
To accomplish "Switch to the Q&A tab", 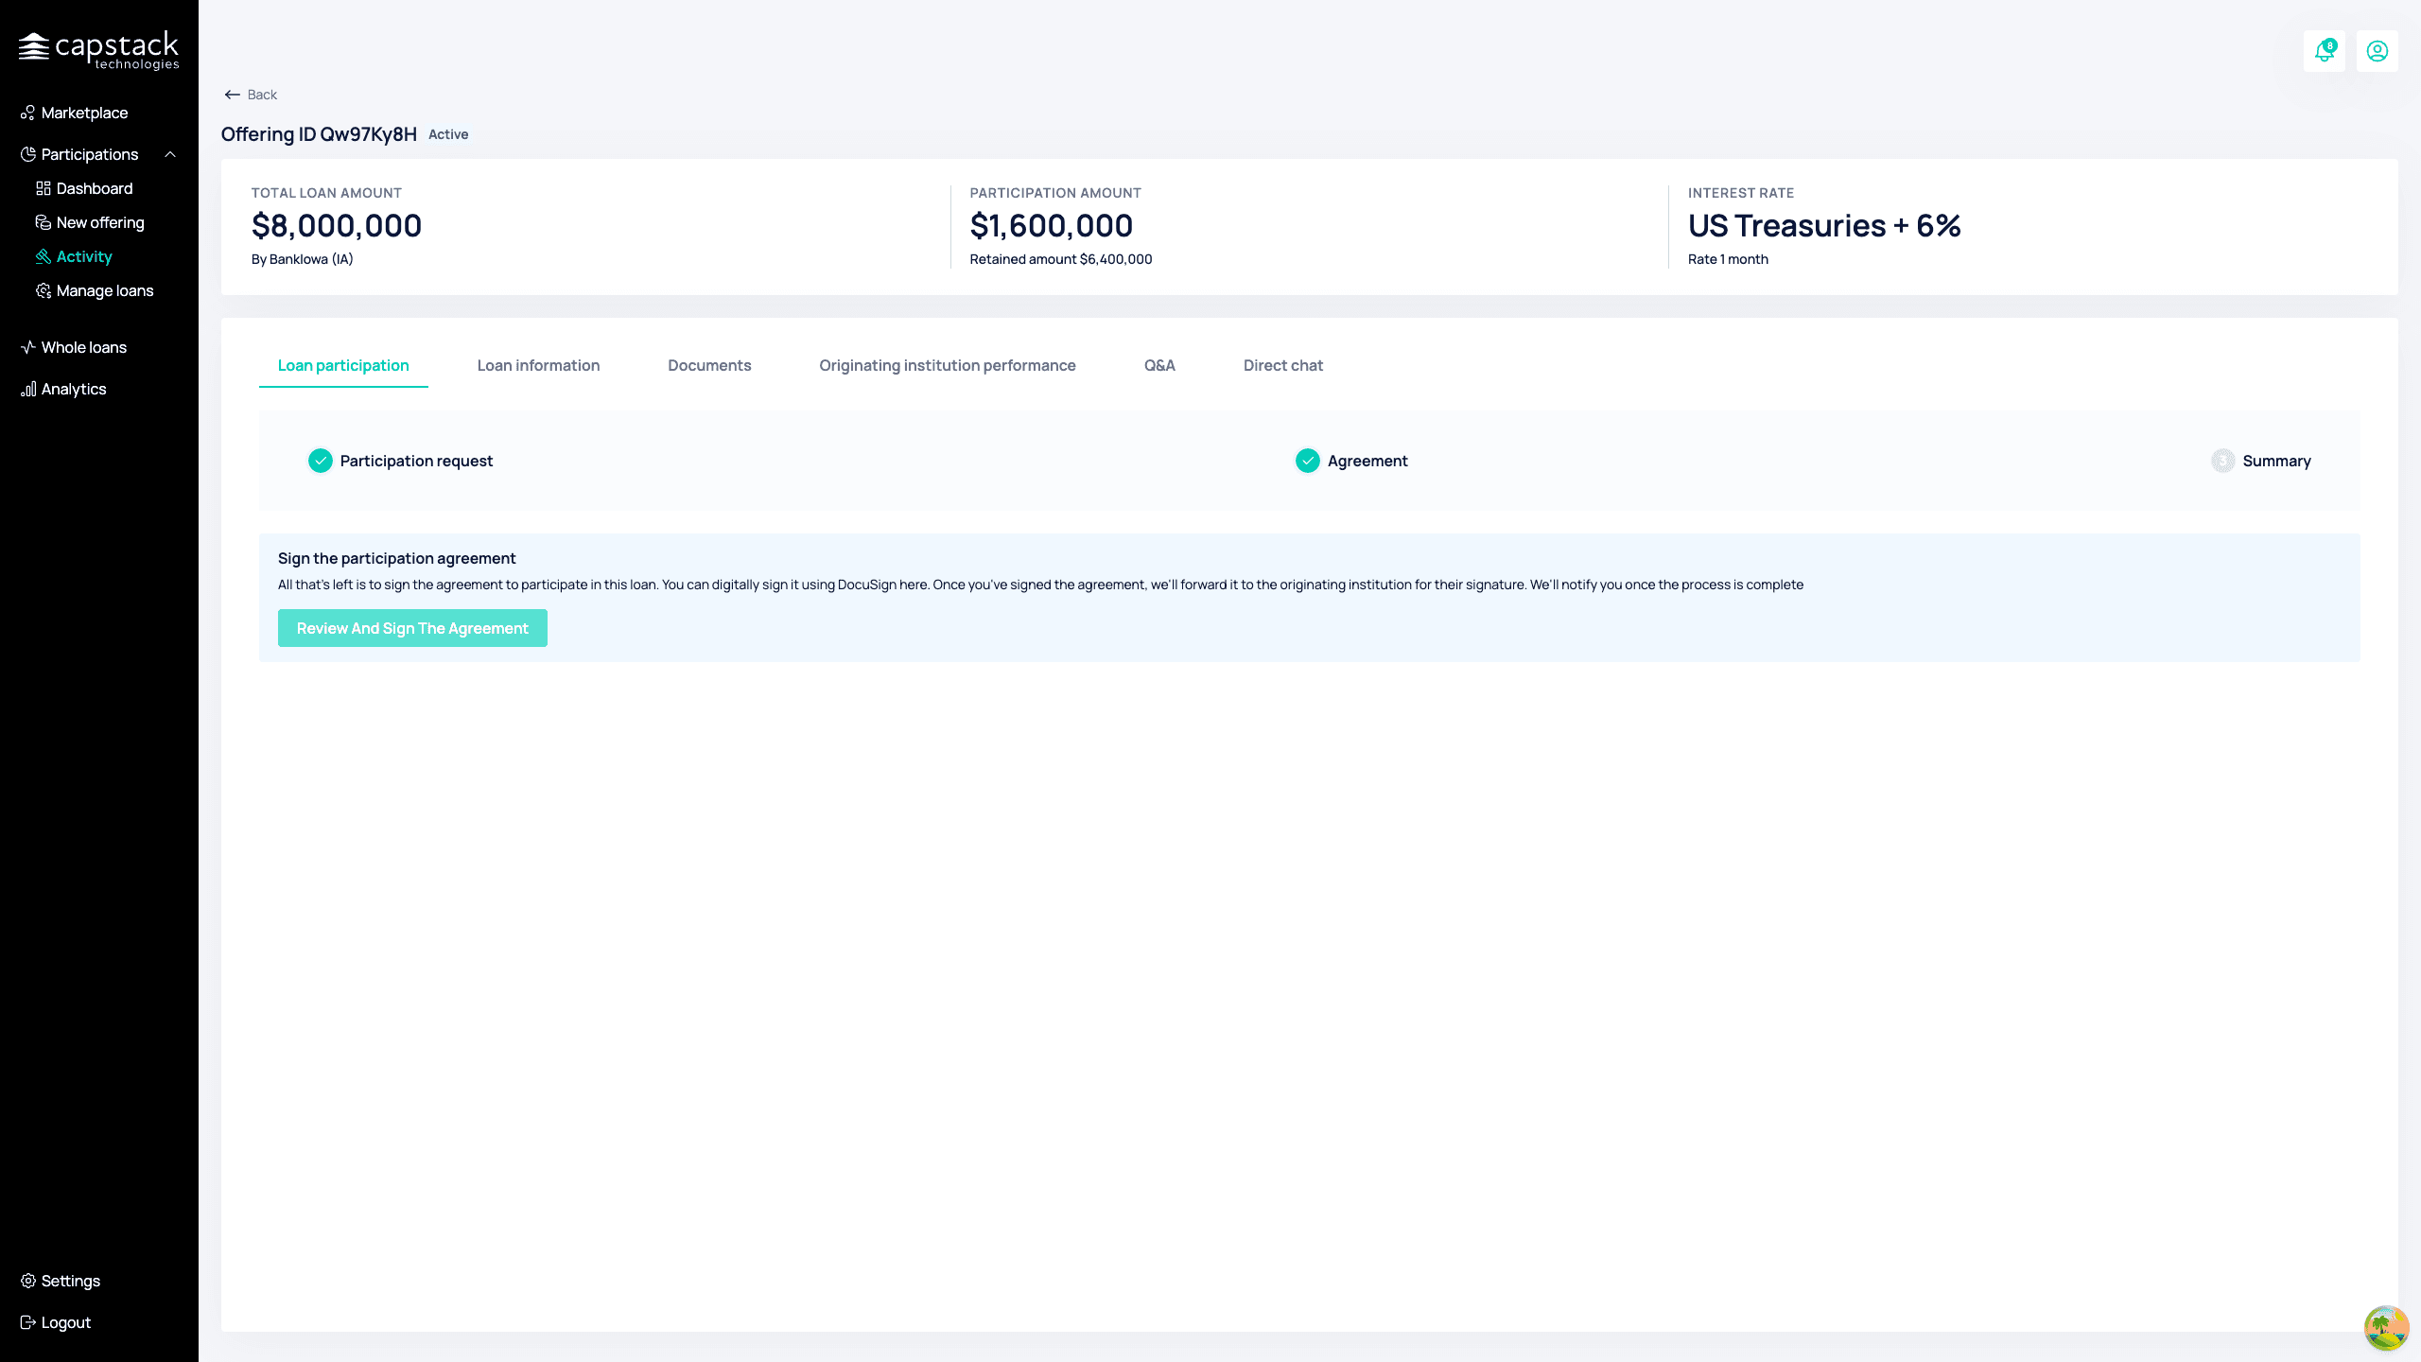I will pyautogui.click(x=1159, y=365).
